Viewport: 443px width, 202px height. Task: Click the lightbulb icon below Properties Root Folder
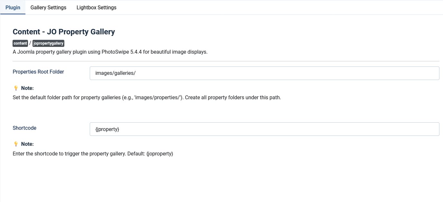coord(16,88)
